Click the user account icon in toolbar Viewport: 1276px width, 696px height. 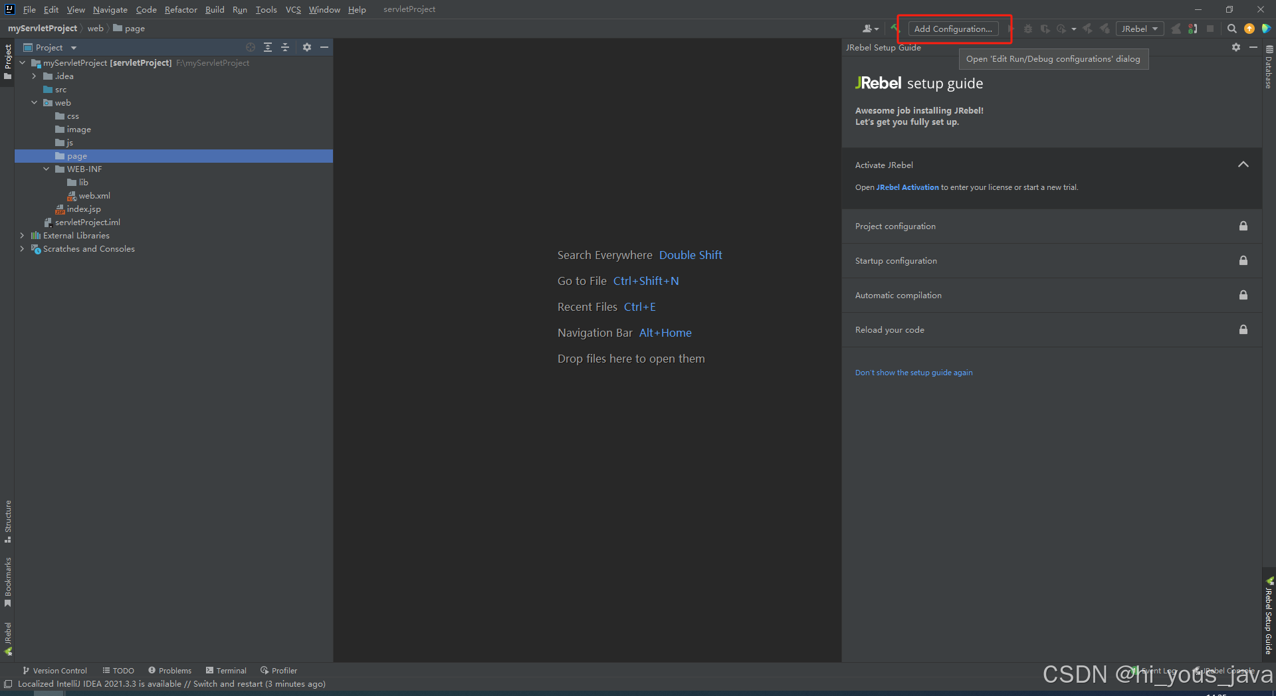pyautogui.click(x=870, y=29)
